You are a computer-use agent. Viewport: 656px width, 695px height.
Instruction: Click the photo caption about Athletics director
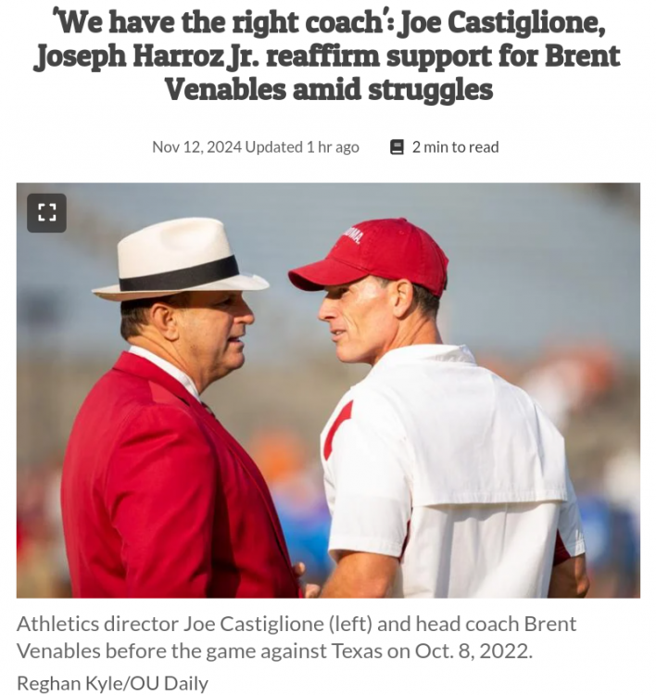tap(296, 637)
